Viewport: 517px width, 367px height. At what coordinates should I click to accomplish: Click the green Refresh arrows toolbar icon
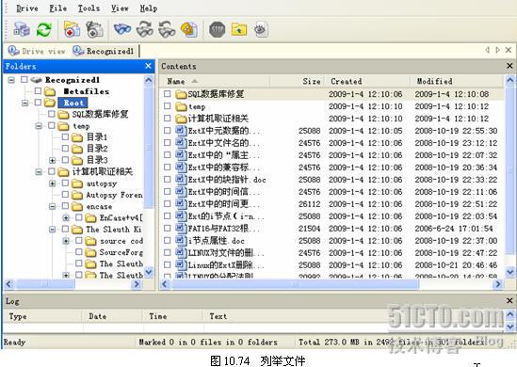44,30
